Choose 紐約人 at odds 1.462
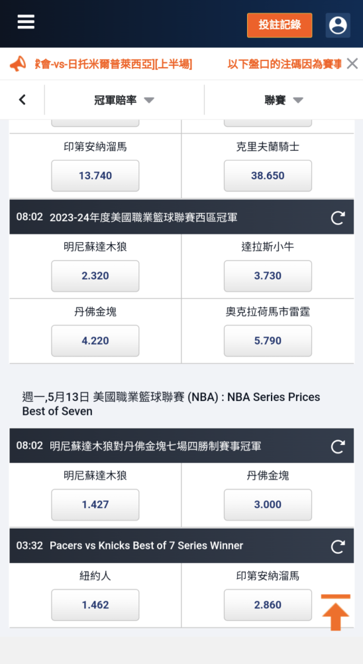Screen dimensions: 363x664 point(95,605)
